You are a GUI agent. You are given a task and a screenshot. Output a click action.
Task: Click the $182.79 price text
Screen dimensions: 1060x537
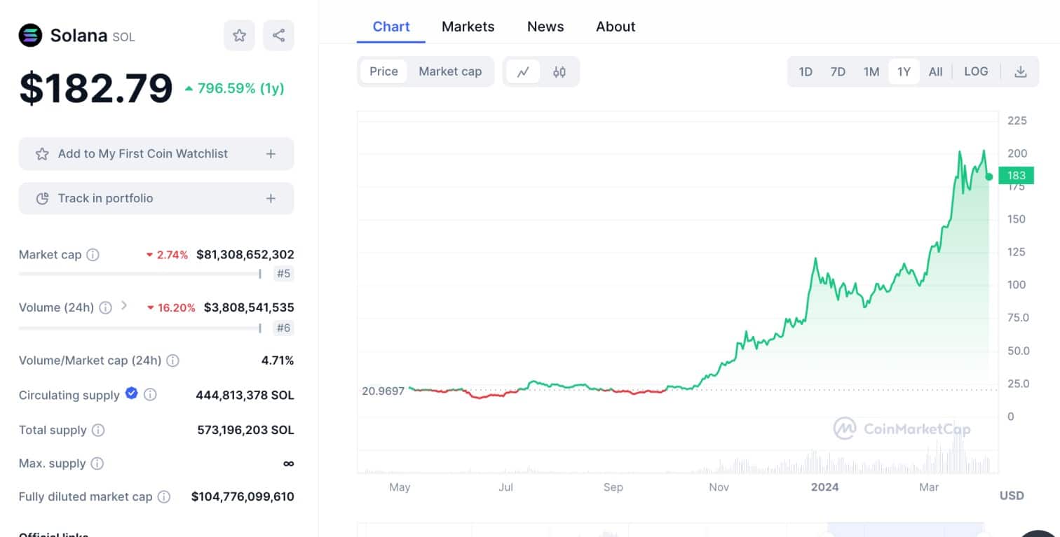click(x=96, y=88)
